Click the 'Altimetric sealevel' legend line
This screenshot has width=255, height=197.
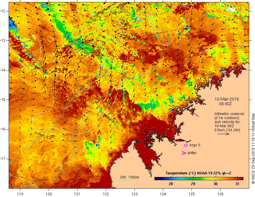229,114
